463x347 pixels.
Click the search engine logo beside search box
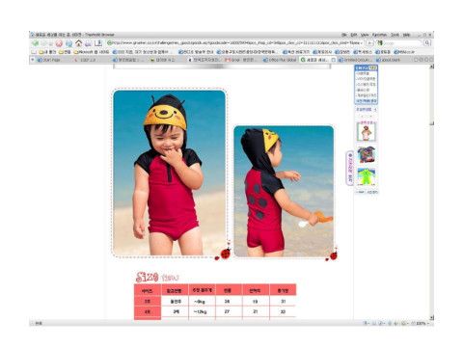[380, 42]
